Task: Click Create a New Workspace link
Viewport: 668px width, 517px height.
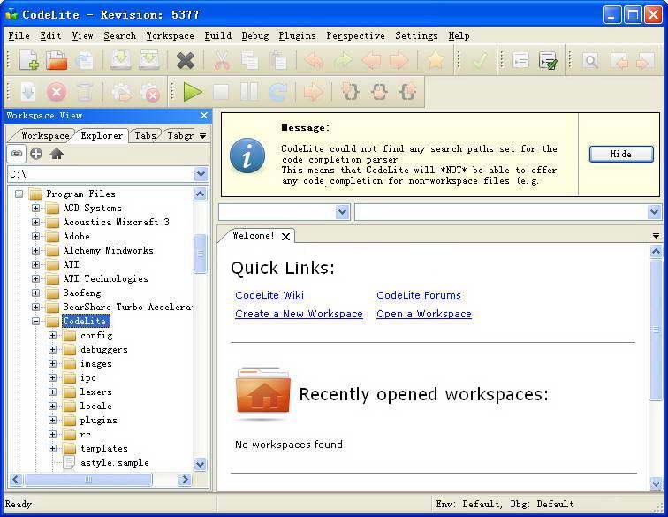Action: pyautogui.click(x=299, y=314)
